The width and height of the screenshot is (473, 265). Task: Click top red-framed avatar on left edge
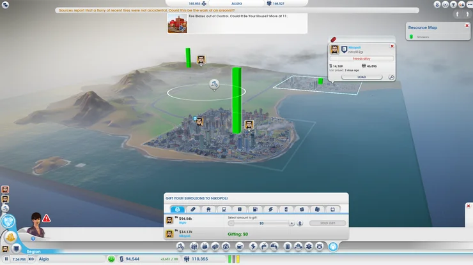(x=5, y=189)
